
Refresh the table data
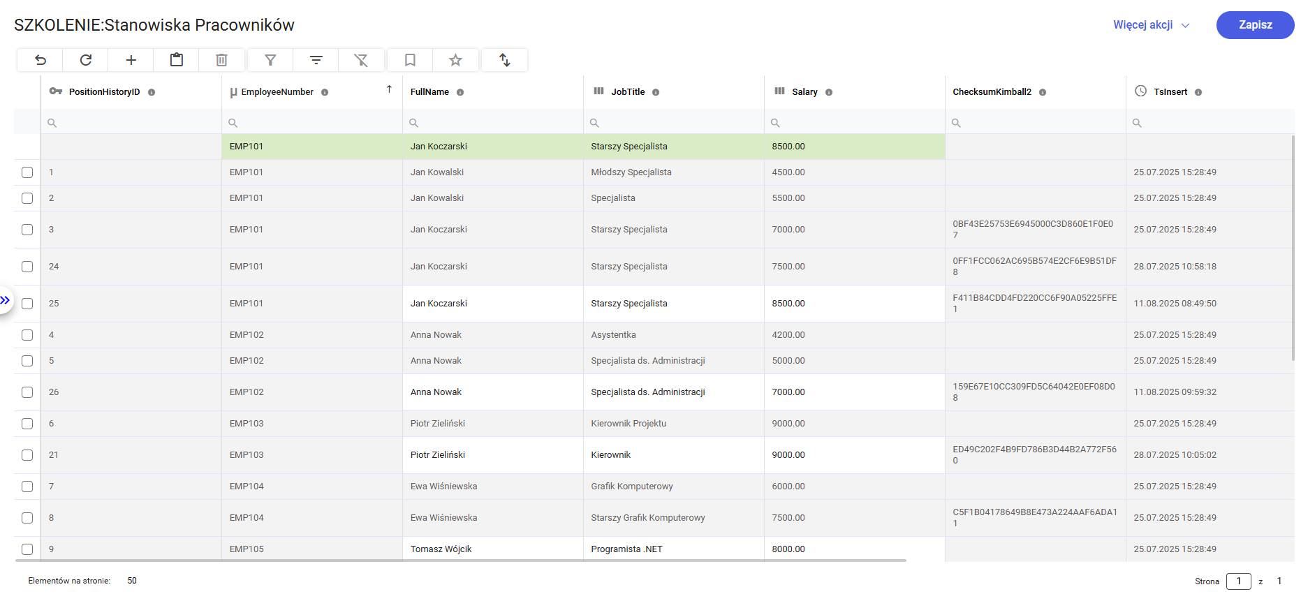point(86,60)
